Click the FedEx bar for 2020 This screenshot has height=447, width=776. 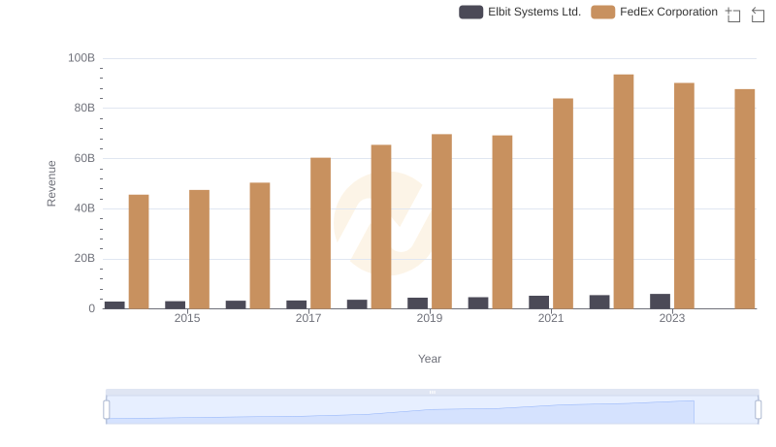(x=502, y=222)
